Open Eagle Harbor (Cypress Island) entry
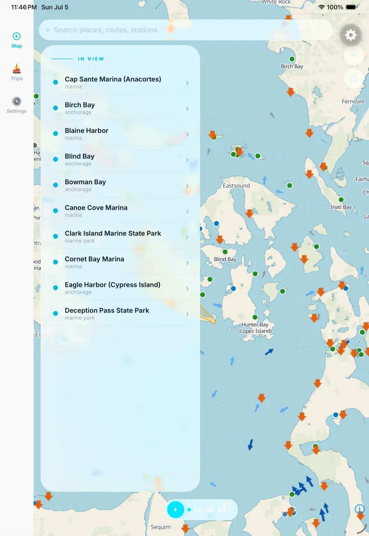This screenshot has width=369, height=536. pos(121,288)
